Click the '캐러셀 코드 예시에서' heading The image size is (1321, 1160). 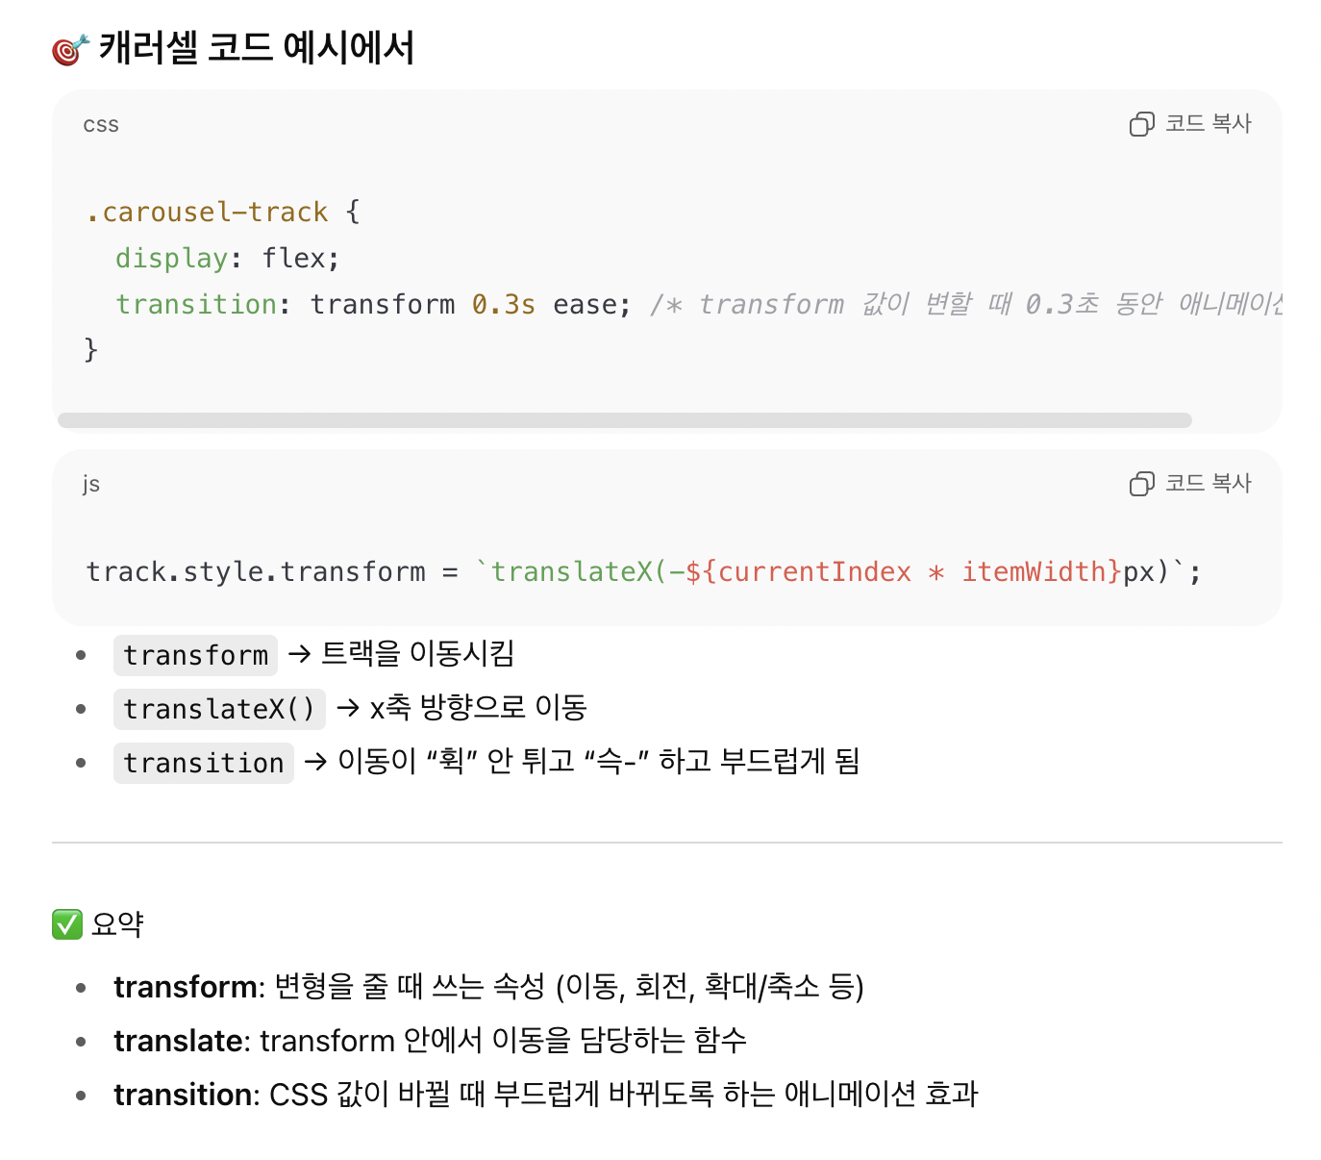[x=257, y=48]
